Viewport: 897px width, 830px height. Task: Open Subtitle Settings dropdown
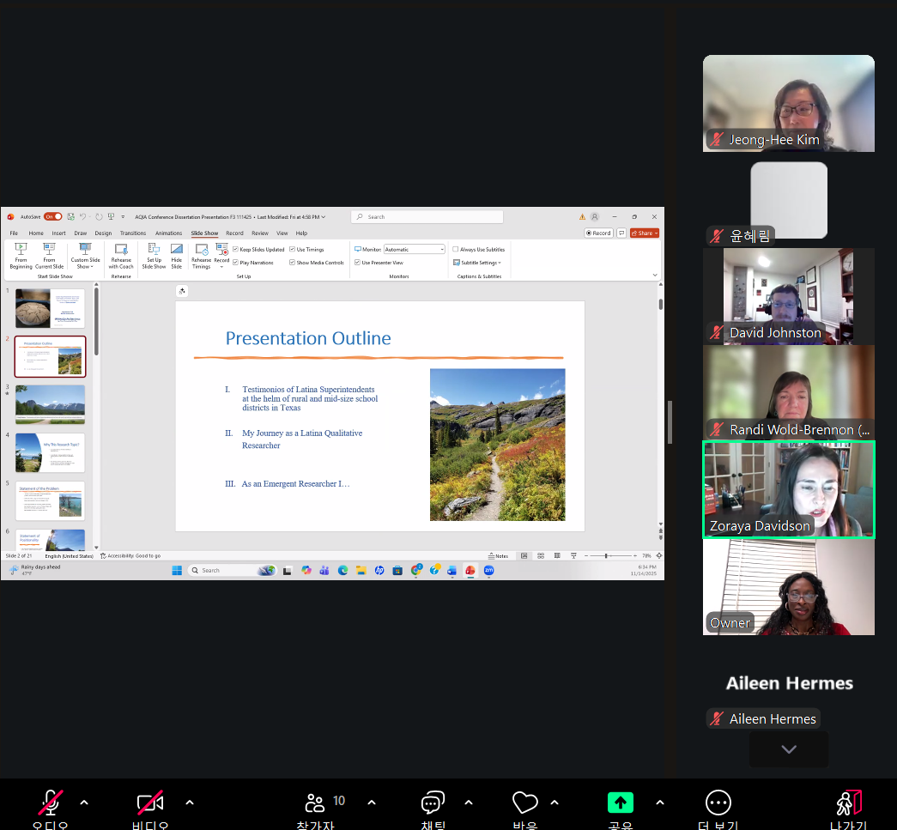click(477, 263)
